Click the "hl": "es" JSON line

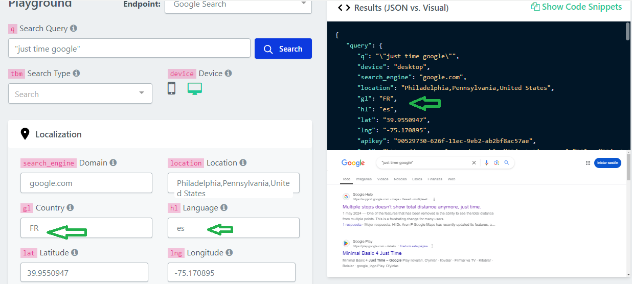377,109
